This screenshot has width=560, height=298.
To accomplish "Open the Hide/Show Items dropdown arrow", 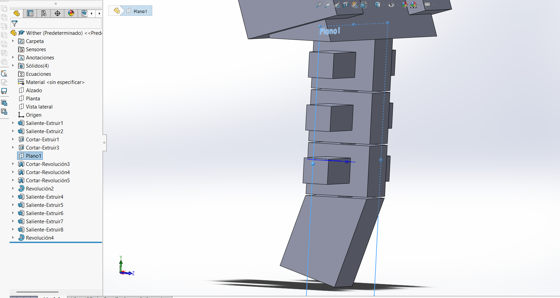I will (x=397, y=5).
